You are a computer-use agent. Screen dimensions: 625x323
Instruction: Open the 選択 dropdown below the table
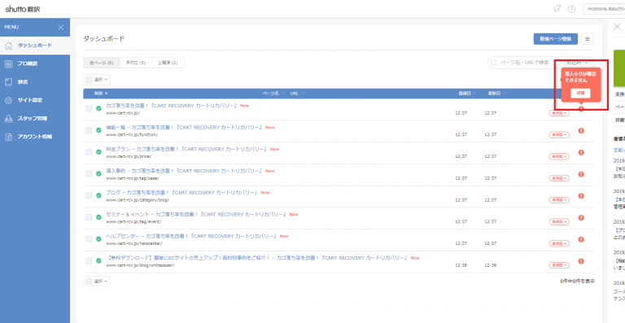point(97,282)
